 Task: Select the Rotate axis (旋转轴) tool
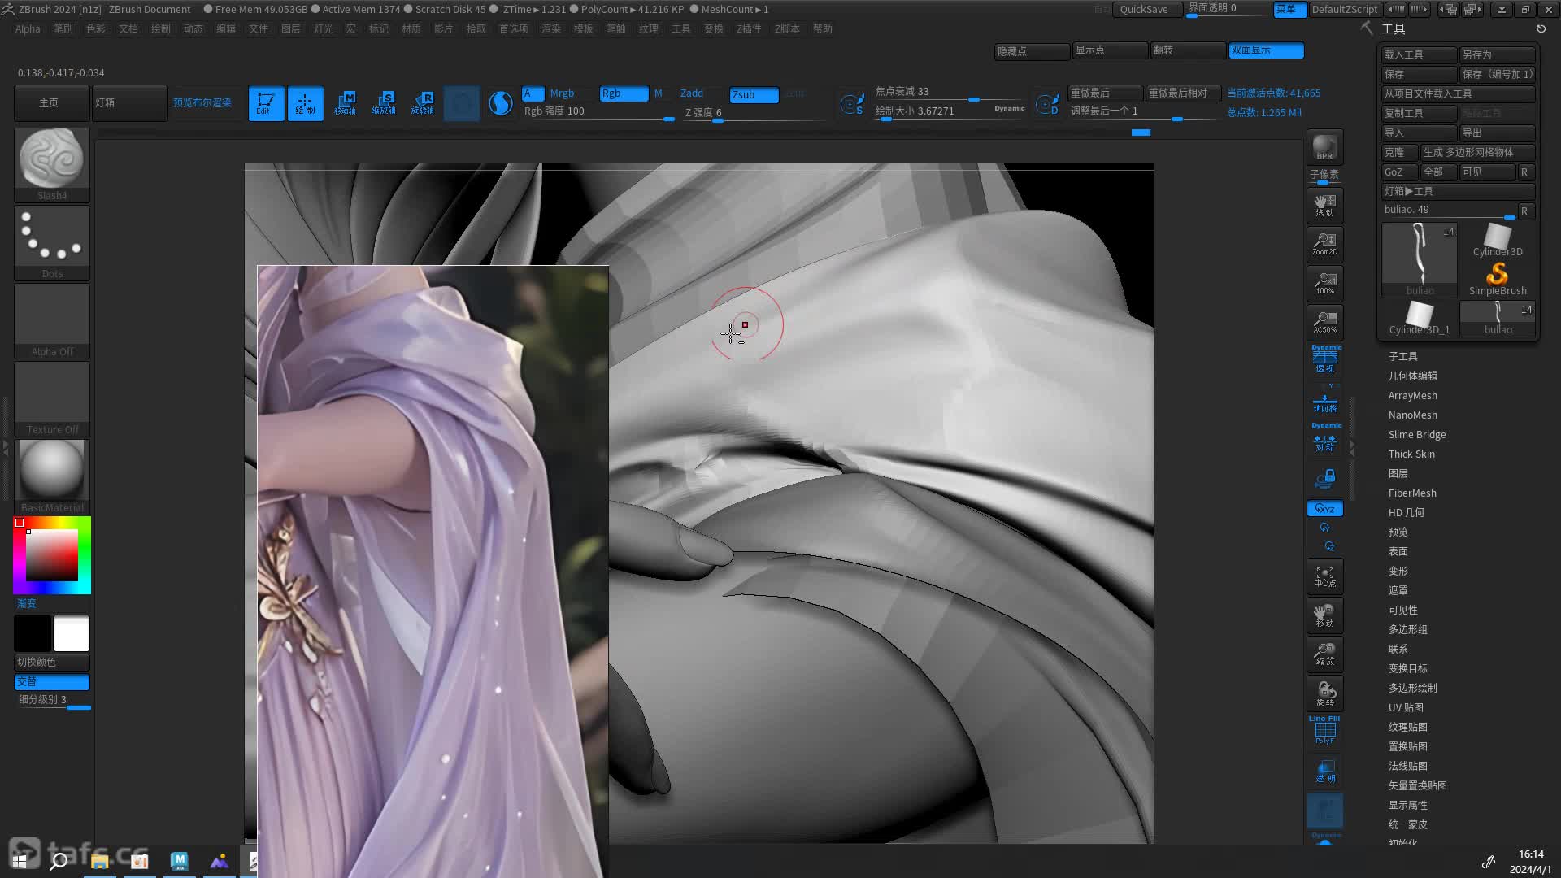click(423, 103)
